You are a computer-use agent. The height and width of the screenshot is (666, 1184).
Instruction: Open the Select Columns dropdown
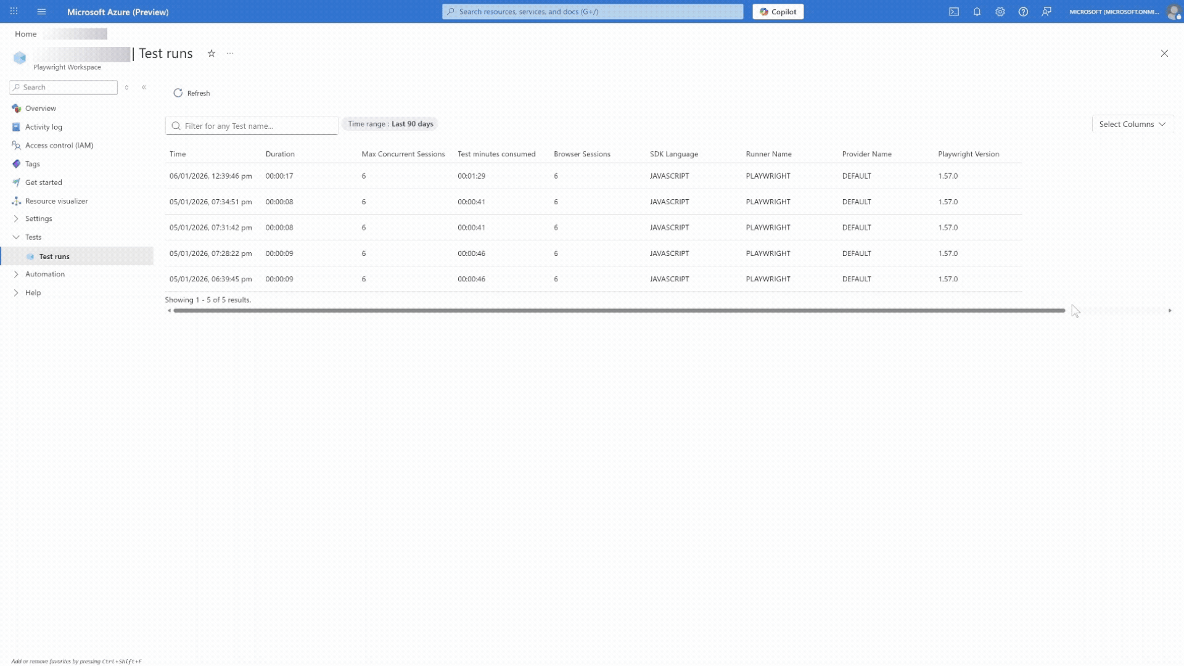[1132, 124]
